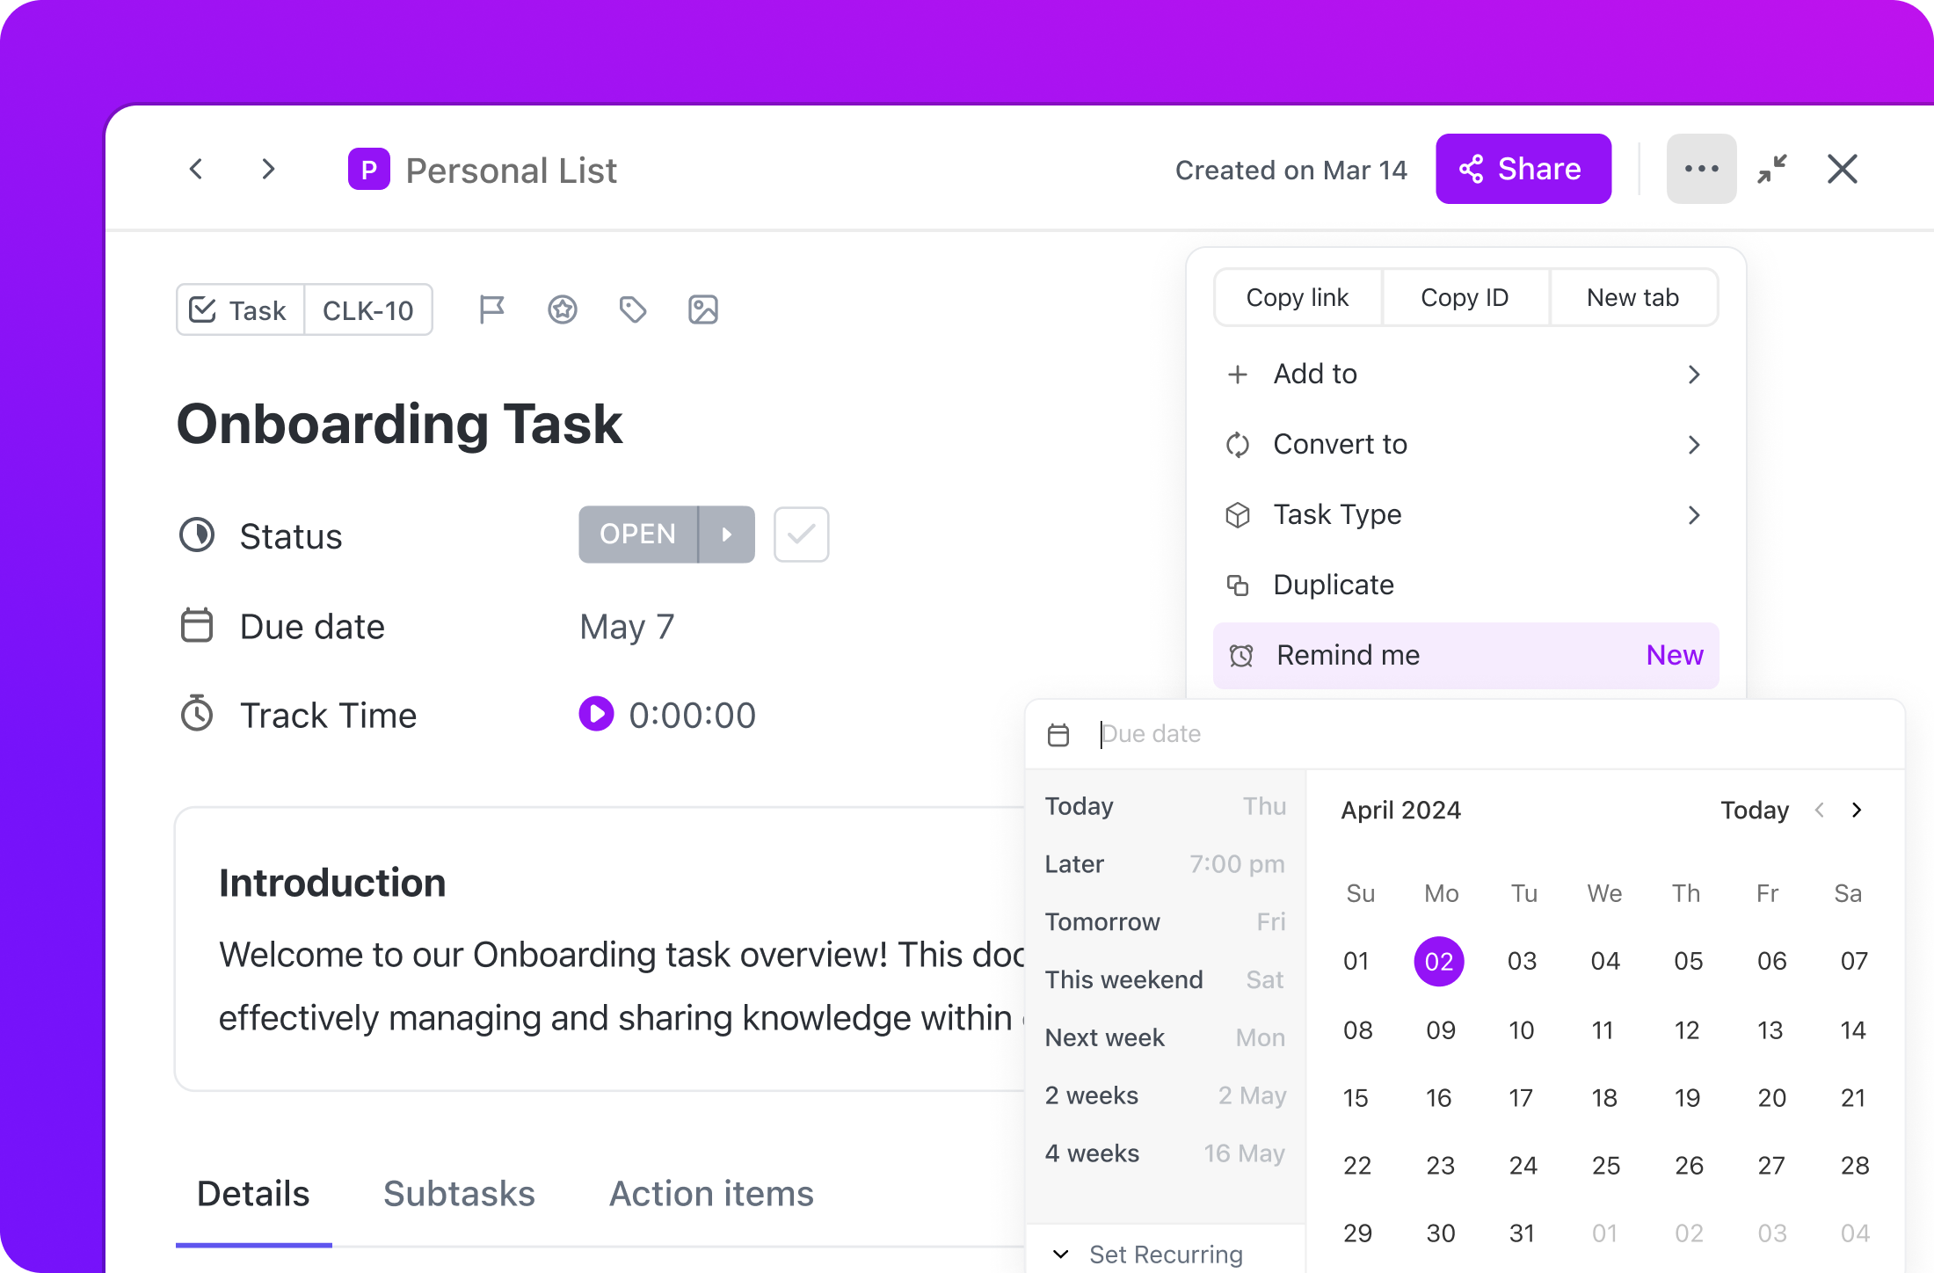
Task: Click Today in the calendar header
Action: 1754,810
